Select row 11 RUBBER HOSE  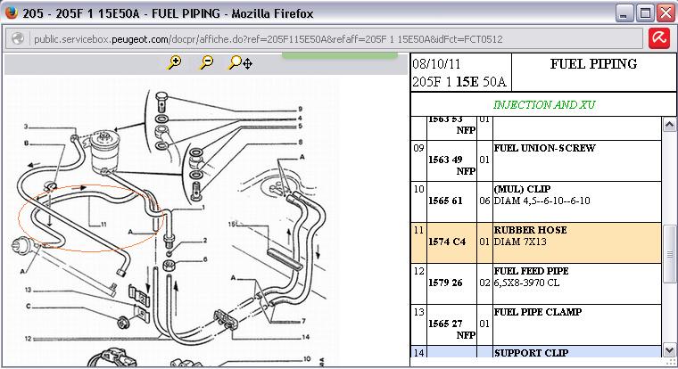click(x=536, y=242)
